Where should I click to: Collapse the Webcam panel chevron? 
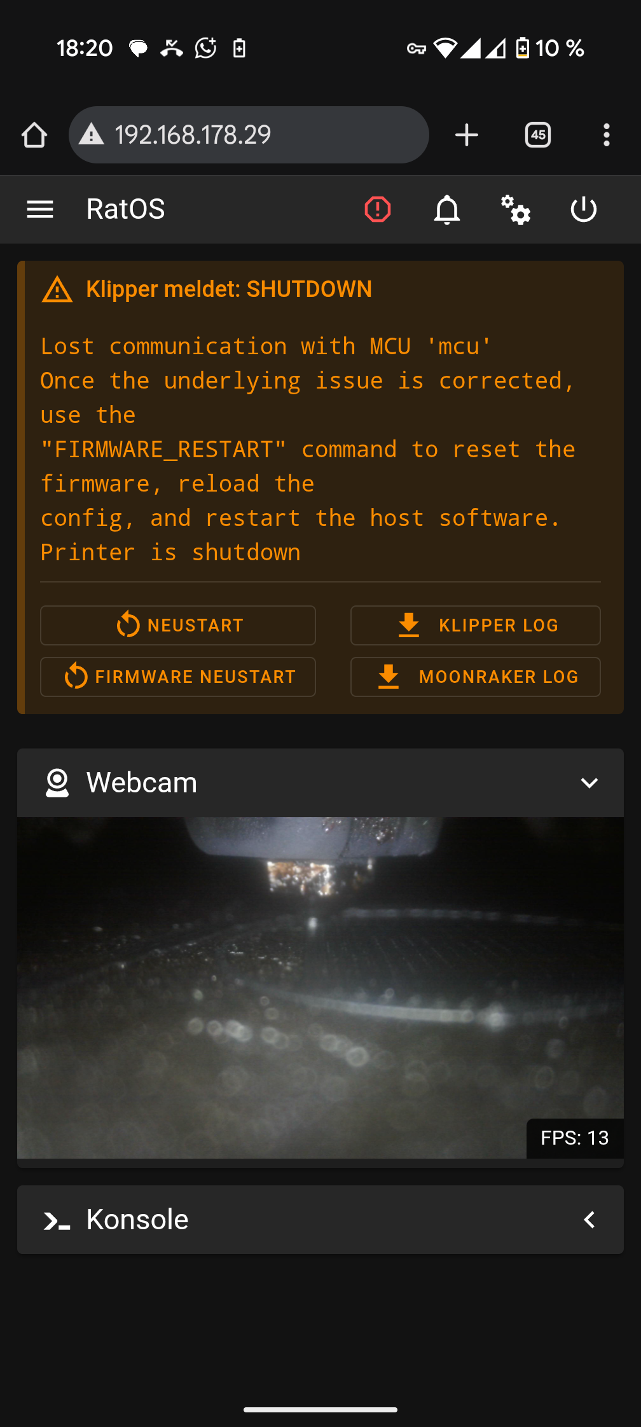[x=589, y=783]
